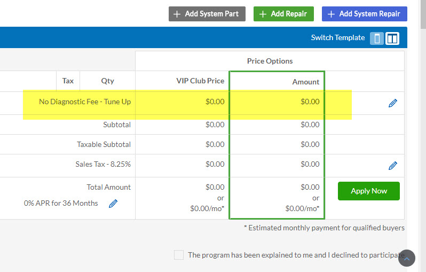Switch to the single-column template layout

(x=377, y=38)
